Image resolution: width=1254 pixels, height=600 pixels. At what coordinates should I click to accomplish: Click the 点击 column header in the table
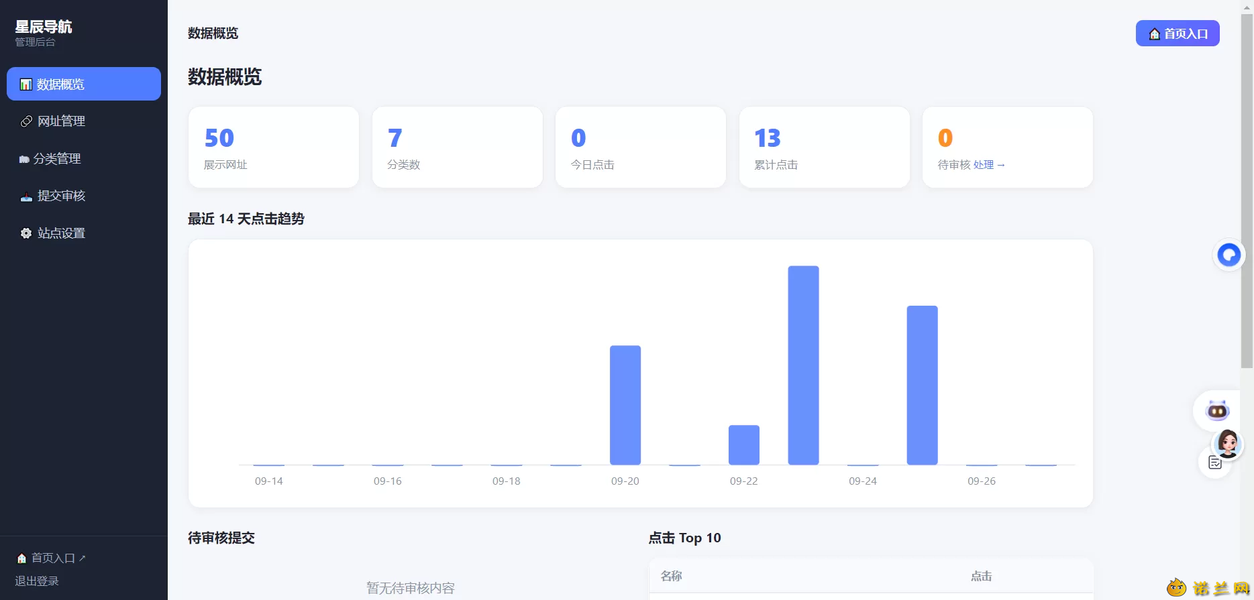[981, 576]
